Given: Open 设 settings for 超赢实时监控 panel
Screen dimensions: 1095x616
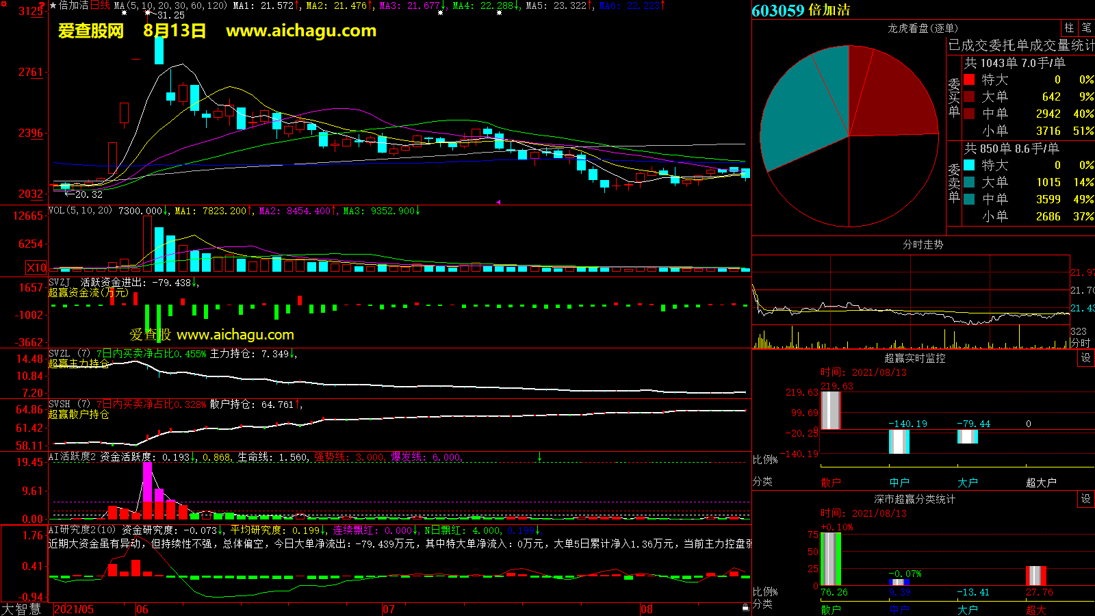Looking at the screenshot, I should click(x=1086, y=358).
